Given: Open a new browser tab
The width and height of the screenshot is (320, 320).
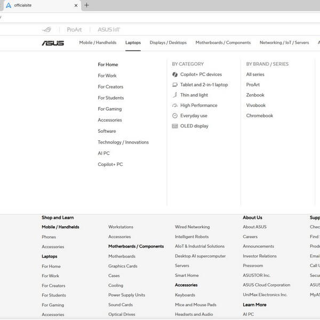Looking at the screenshot, I should [x=86, y=5].
